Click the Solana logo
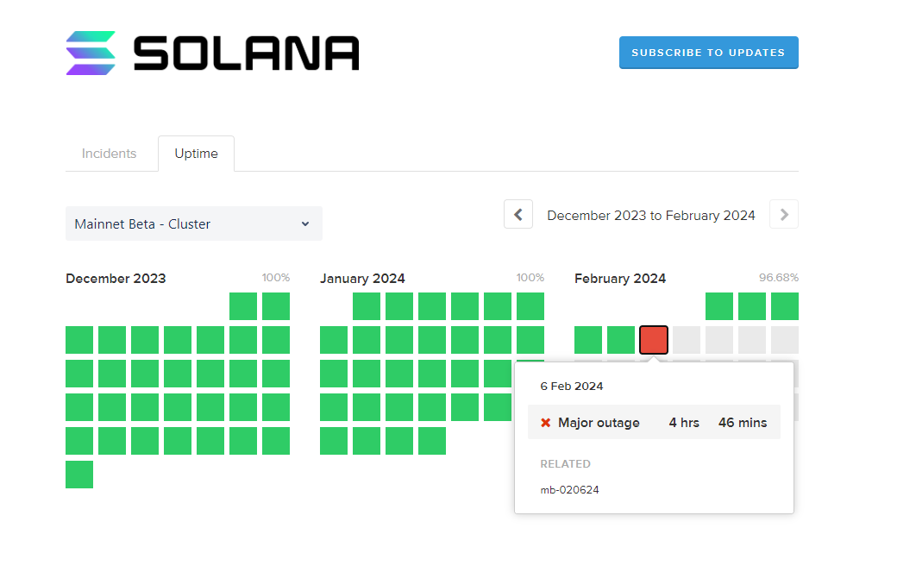This screenshot has height=566, width=897. [212, 53]
